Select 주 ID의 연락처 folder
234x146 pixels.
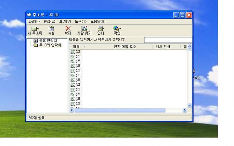coord(50,45)
